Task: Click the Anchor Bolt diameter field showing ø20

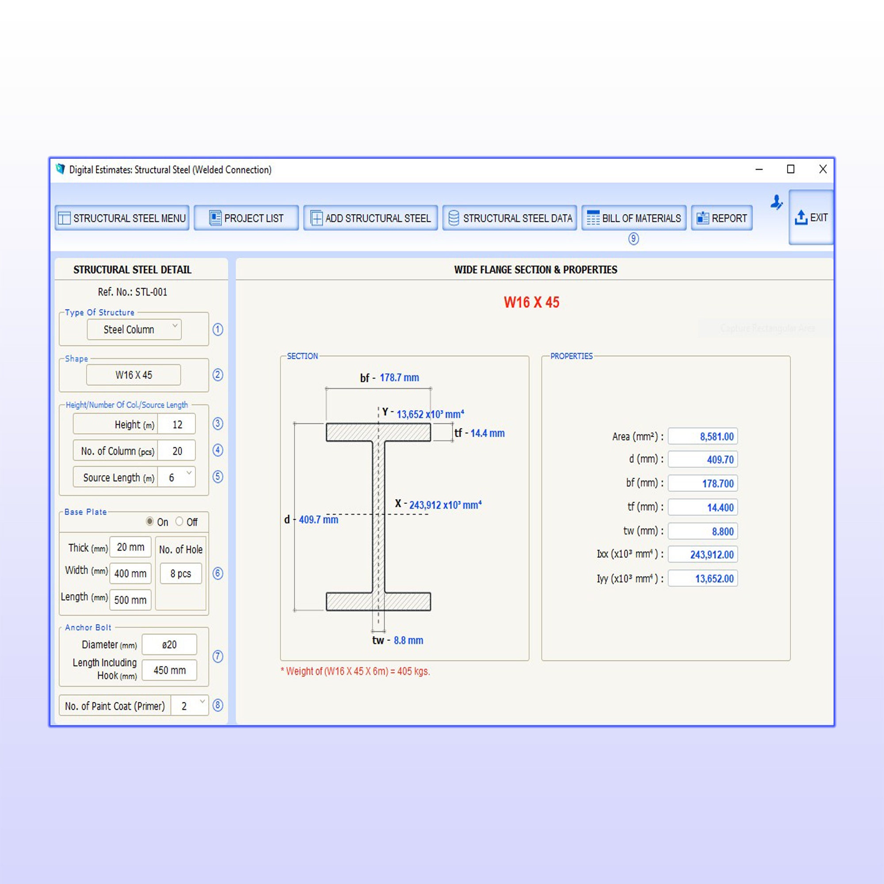Action: 169,644
